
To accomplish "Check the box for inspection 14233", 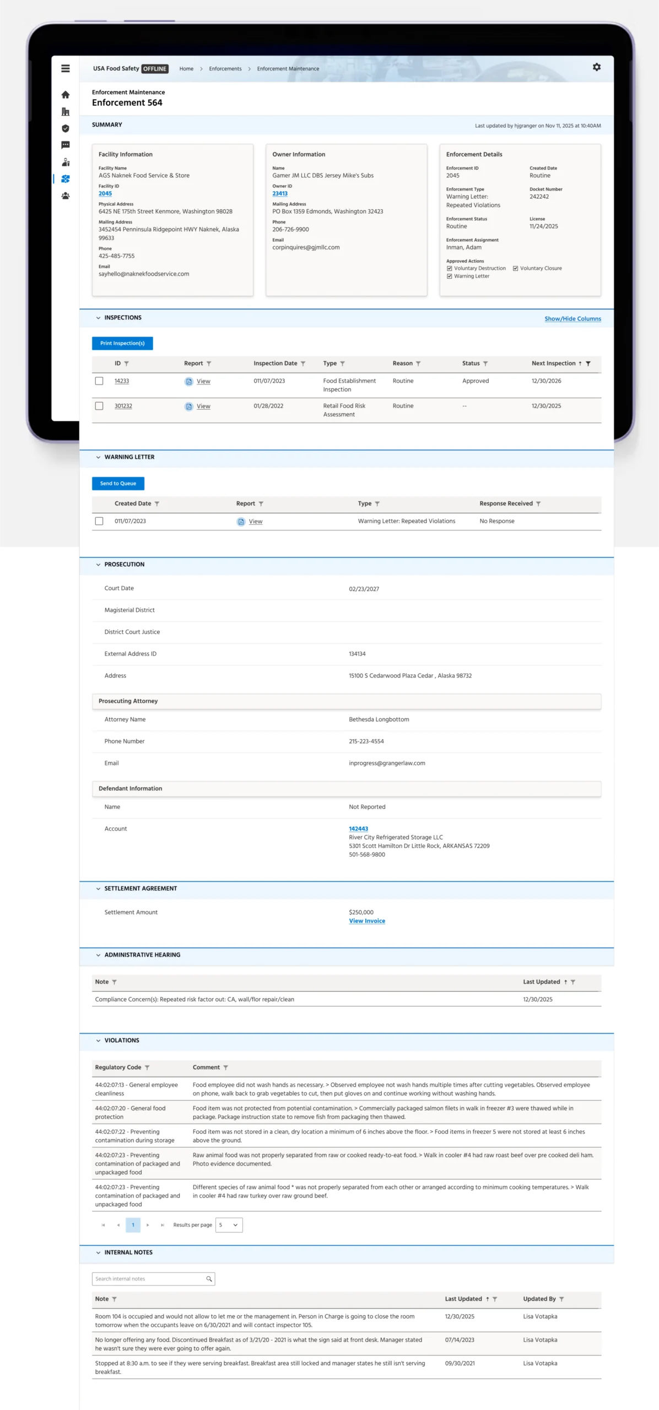I will (x=99, y=381).
